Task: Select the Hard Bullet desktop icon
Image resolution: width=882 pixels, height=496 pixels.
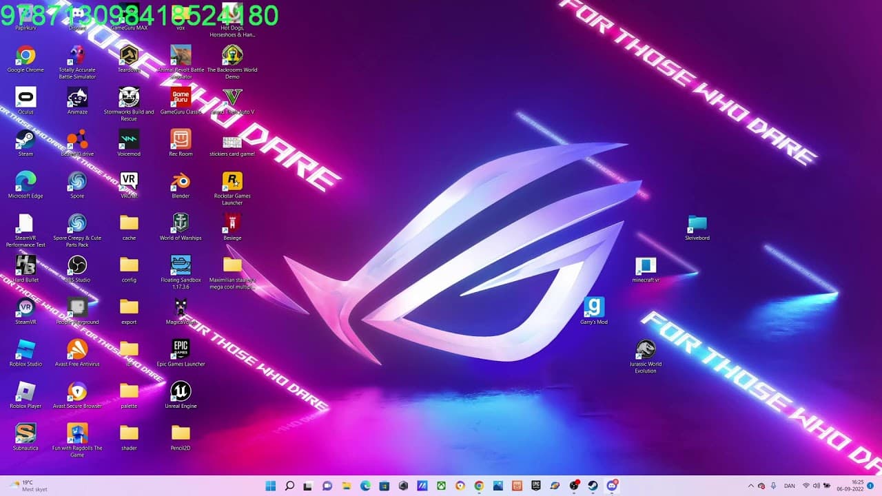Action: [x=25, y=269]
